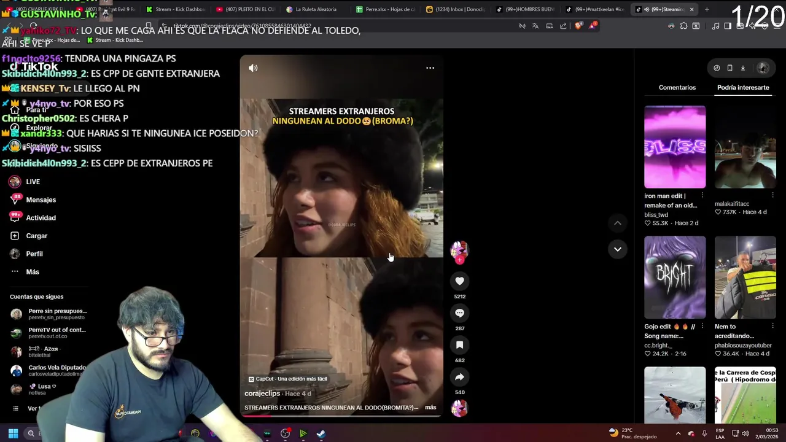
Task: Expand caption with the más link
Action: [x=430, y=408]
